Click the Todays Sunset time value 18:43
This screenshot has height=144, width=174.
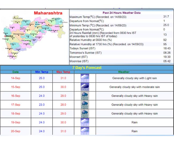tap(167, 48)
